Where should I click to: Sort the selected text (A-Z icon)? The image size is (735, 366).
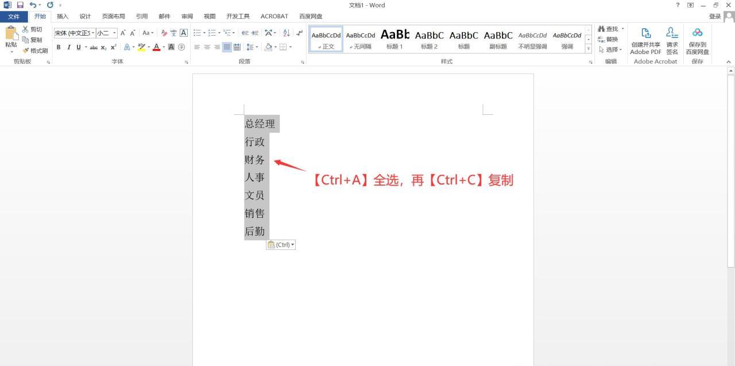[x=287, y=33]
